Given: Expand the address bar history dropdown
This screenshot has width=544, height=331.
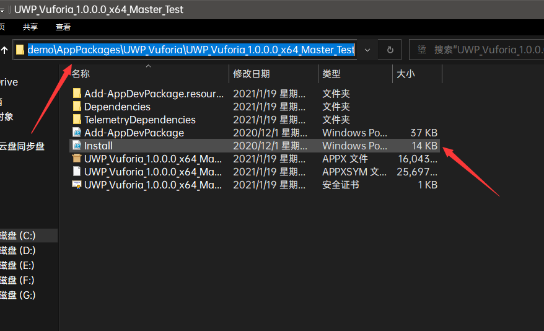Looking at the screenshot, I should click(x=367, y=50).
